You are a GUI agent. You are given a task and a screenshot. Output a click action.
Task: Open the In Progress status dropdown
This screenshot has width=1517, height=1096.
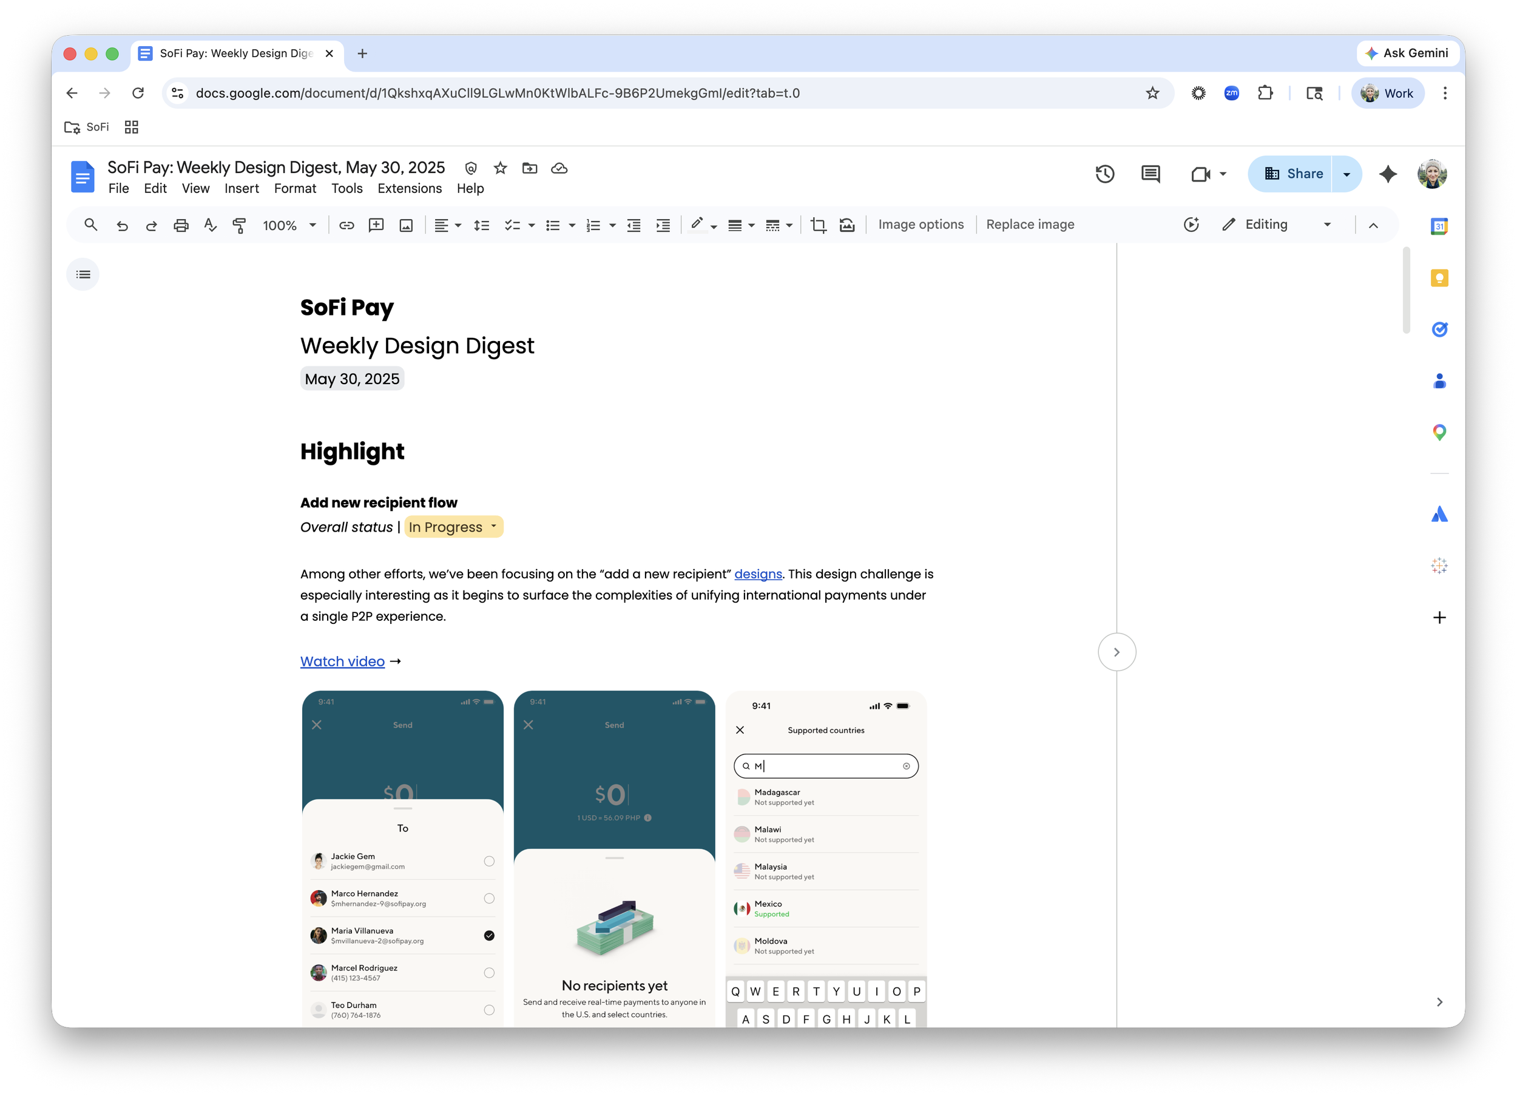pos(453,527)
